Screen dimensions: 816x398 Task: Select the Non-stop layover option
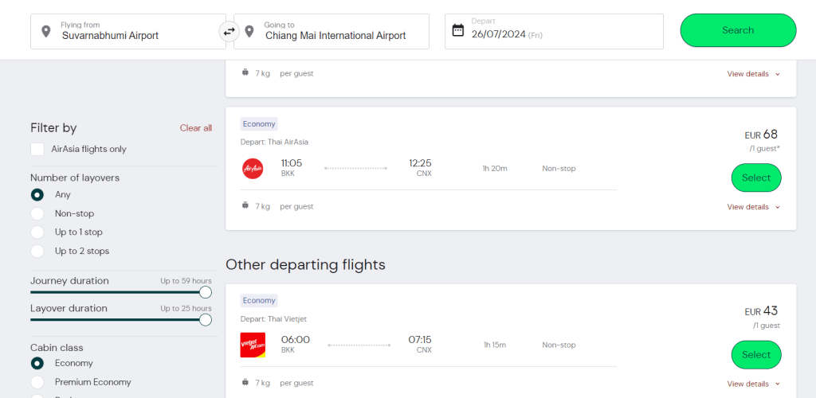point(37,213)
